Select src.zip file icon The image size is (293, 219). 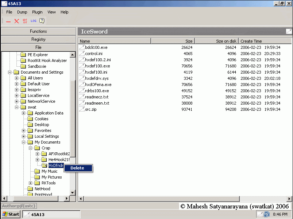pos(82,109)
